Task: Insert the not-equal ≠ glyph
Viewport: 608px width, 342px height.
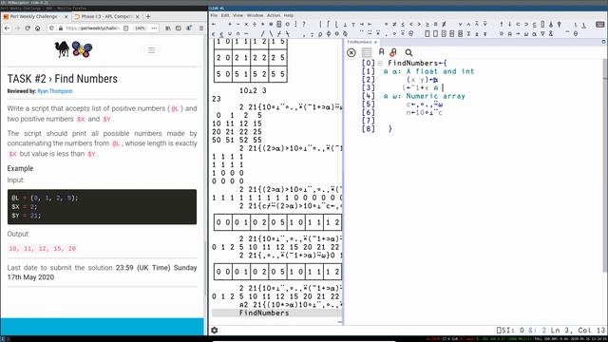Action: coord(394,24)
